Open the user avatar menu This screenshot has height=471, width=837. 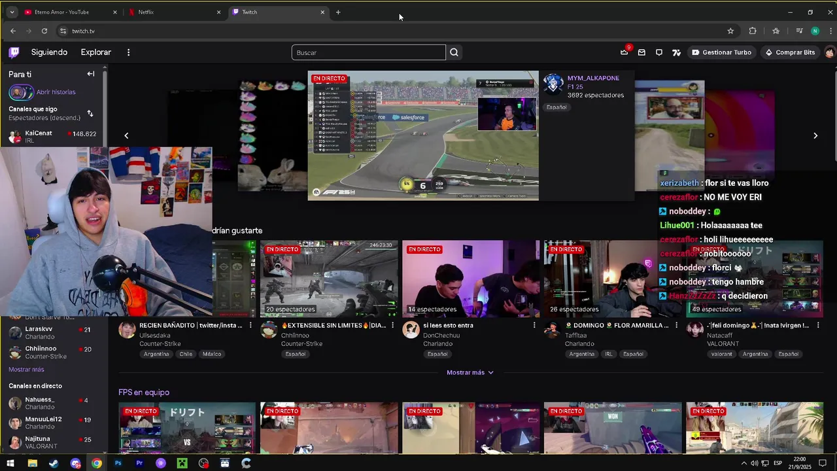point(829,52)
